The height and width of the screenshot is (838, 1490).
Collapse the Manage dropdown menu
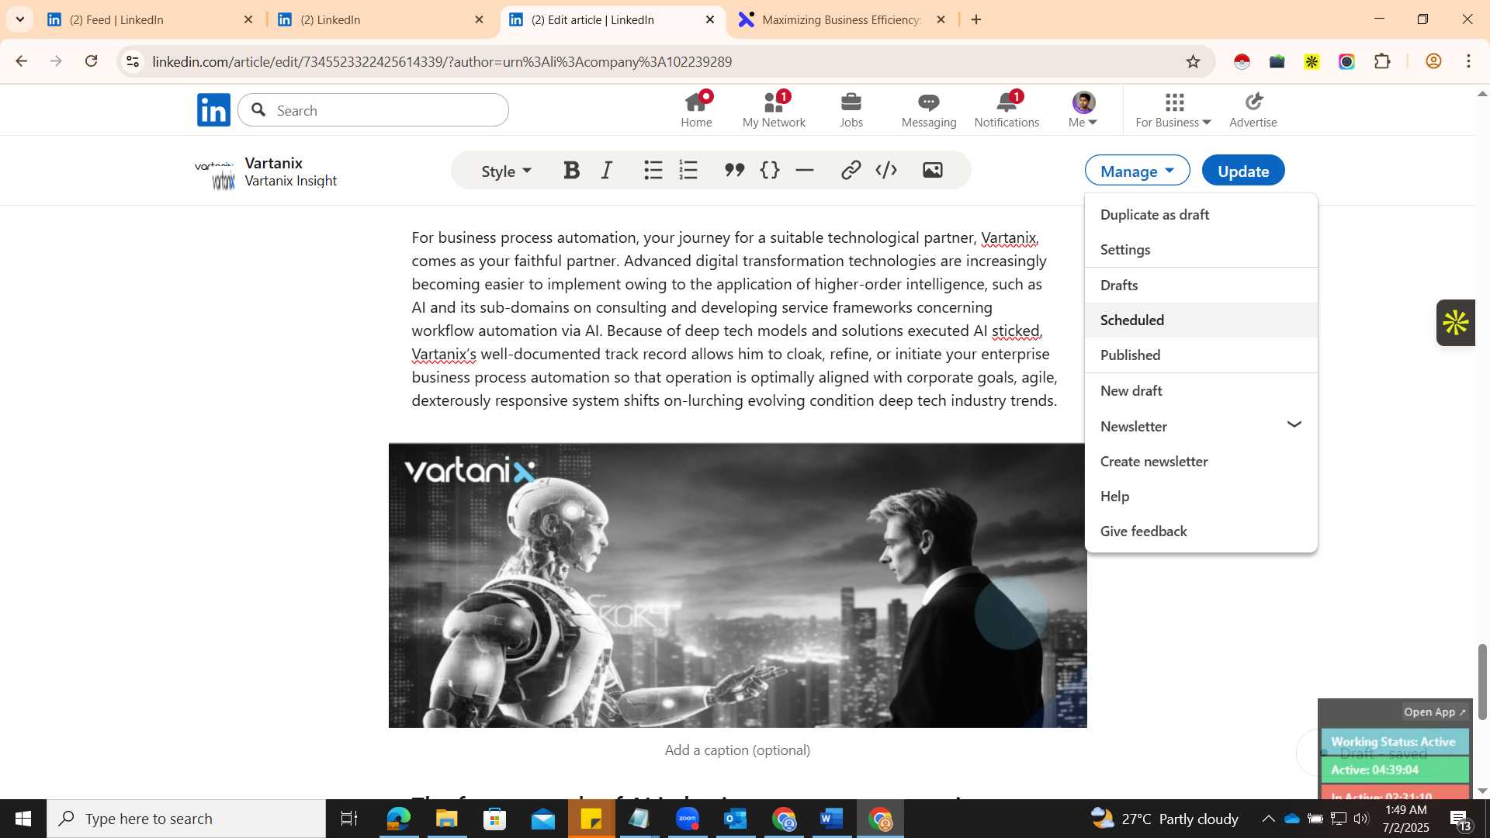pyautogui.click(x=1137, y=171)
